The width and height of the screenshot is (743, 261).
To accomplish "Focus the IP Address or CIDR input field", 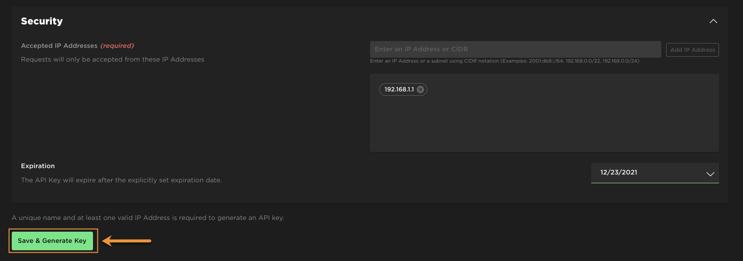I will click(x=515, y=49).
